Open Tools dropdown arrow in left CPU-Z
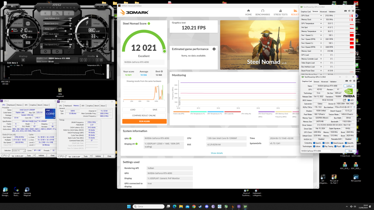Viewport: 374px width, 210px height. (x=34, y=155)
